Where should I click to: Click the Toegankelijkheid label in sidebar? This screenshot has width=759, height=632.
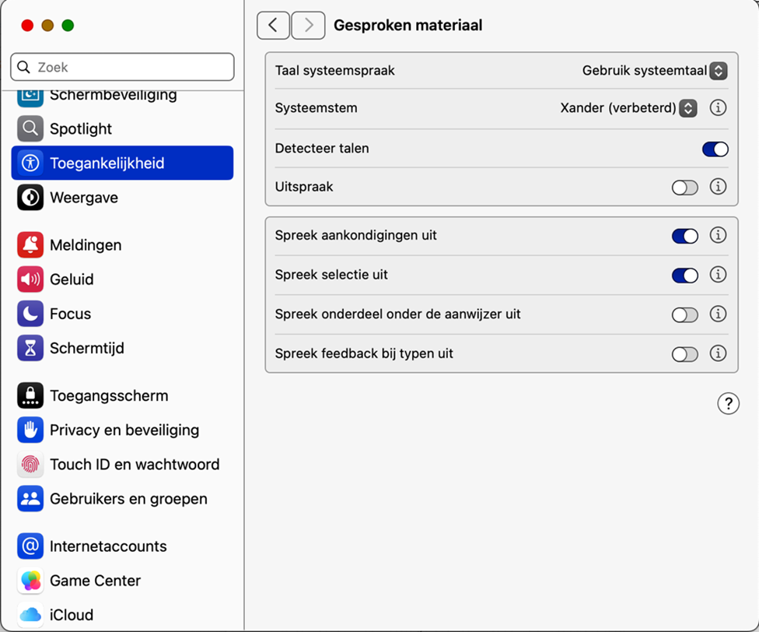(x=107, y=163)
